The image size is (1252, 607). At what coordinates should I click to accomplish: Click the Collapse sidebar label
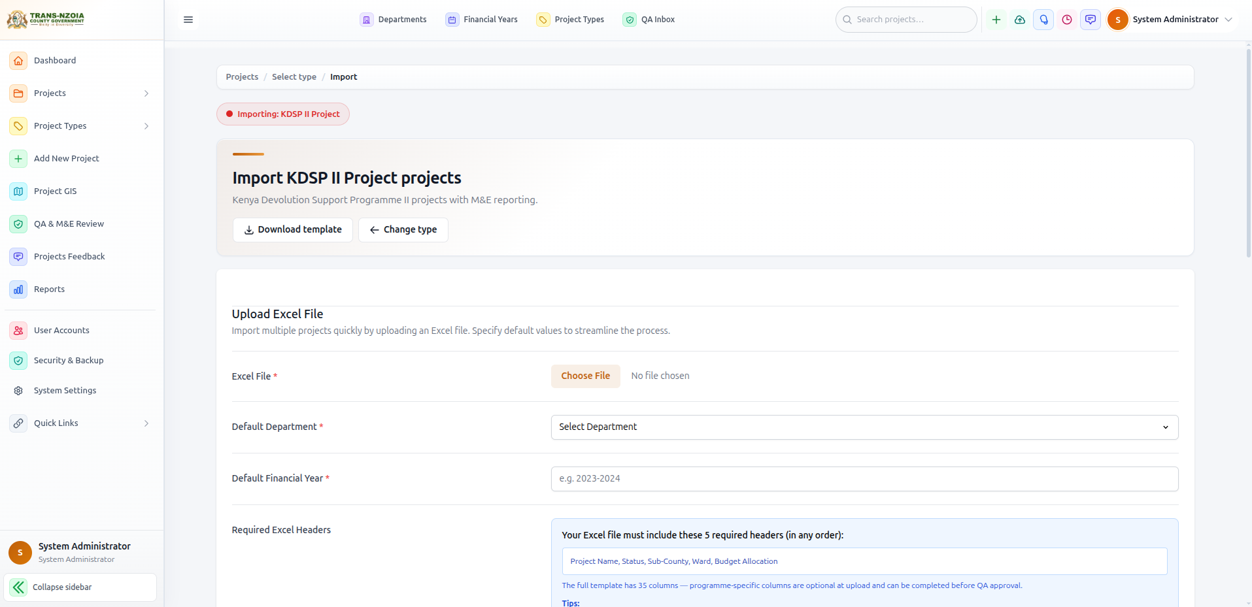[62, 587]
